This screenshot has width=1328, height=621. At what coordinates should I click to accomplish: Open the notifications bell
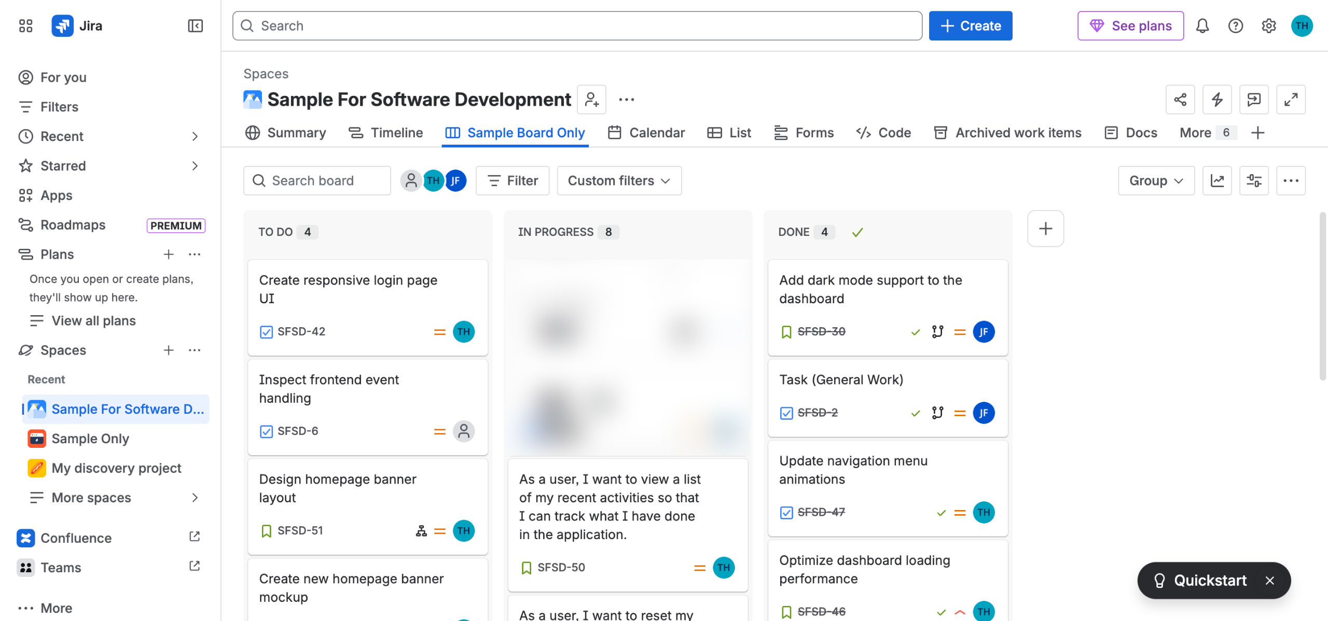pyautogui.click(x=1202, y=26)
